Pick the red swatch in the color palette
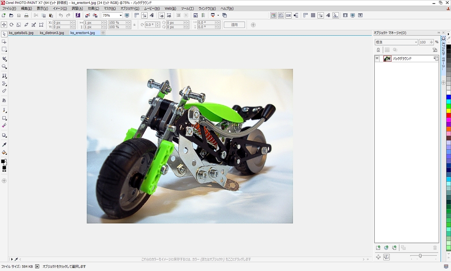 click(x=448, y=115)
